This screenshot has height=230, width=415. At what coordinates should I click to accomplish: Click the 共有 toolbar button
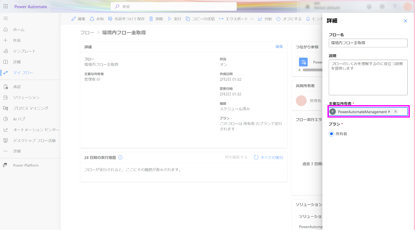pos(97,19)
